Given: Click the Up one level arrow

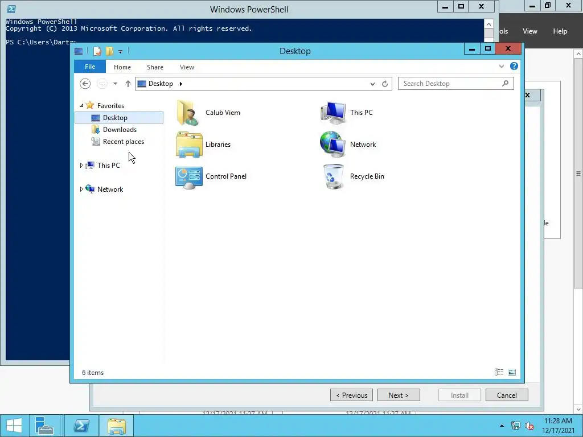Looking at the screenshot, I should pos(128,84).
